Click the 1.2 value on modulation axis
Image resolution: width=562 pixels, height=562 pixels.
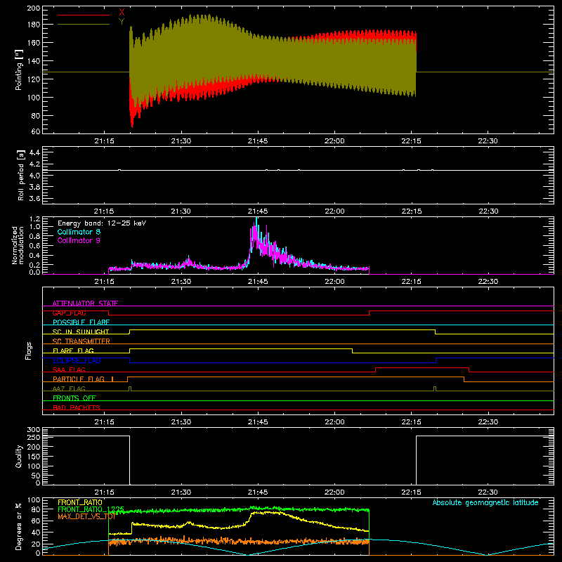point(35,218)
